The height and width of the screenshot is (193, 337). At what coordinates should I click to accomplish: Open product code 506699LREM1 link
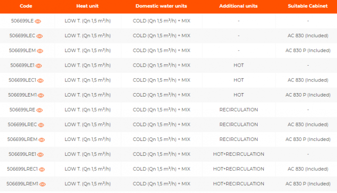[x=22, y=184]
